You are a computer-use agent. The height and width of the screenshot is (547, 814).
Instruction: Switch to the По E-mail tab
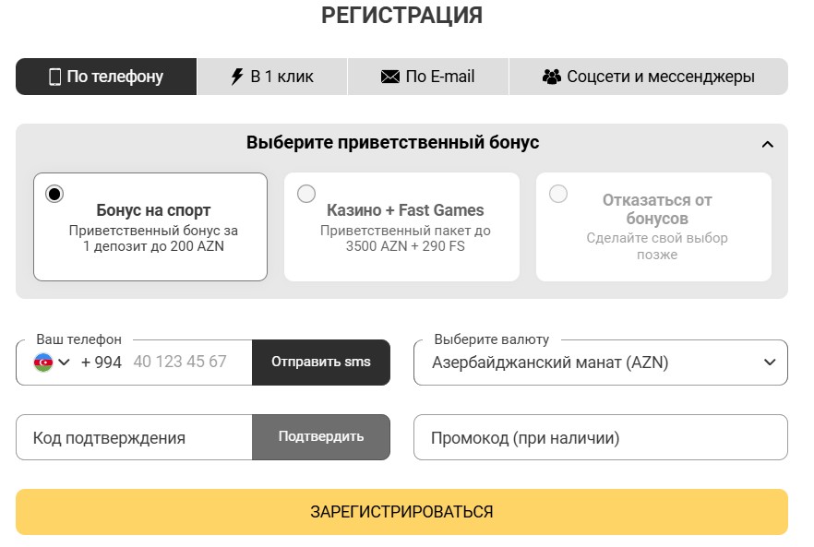(x=428, y=77)
